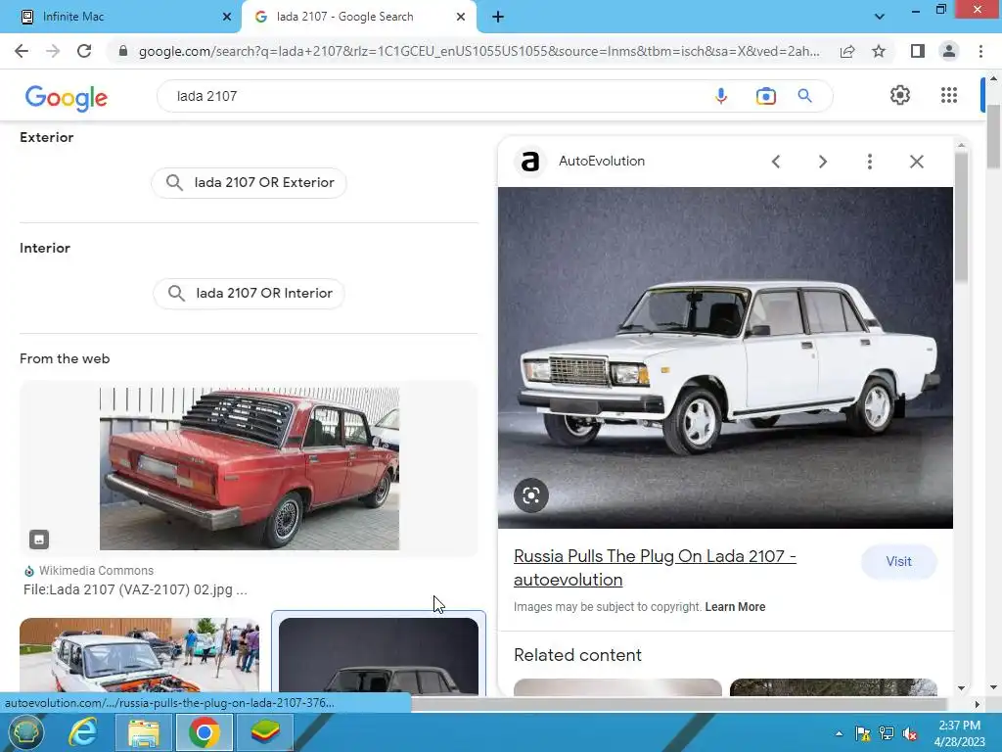This screenshot has width=1002, height=752.
Task: Open the preview panel's more options menu
Action: [x=869, y=162]
